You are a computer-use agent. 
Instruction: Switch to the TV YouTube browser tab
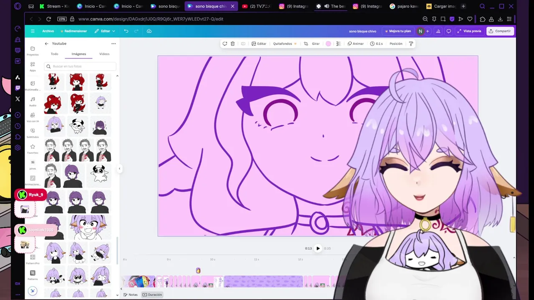256,6
